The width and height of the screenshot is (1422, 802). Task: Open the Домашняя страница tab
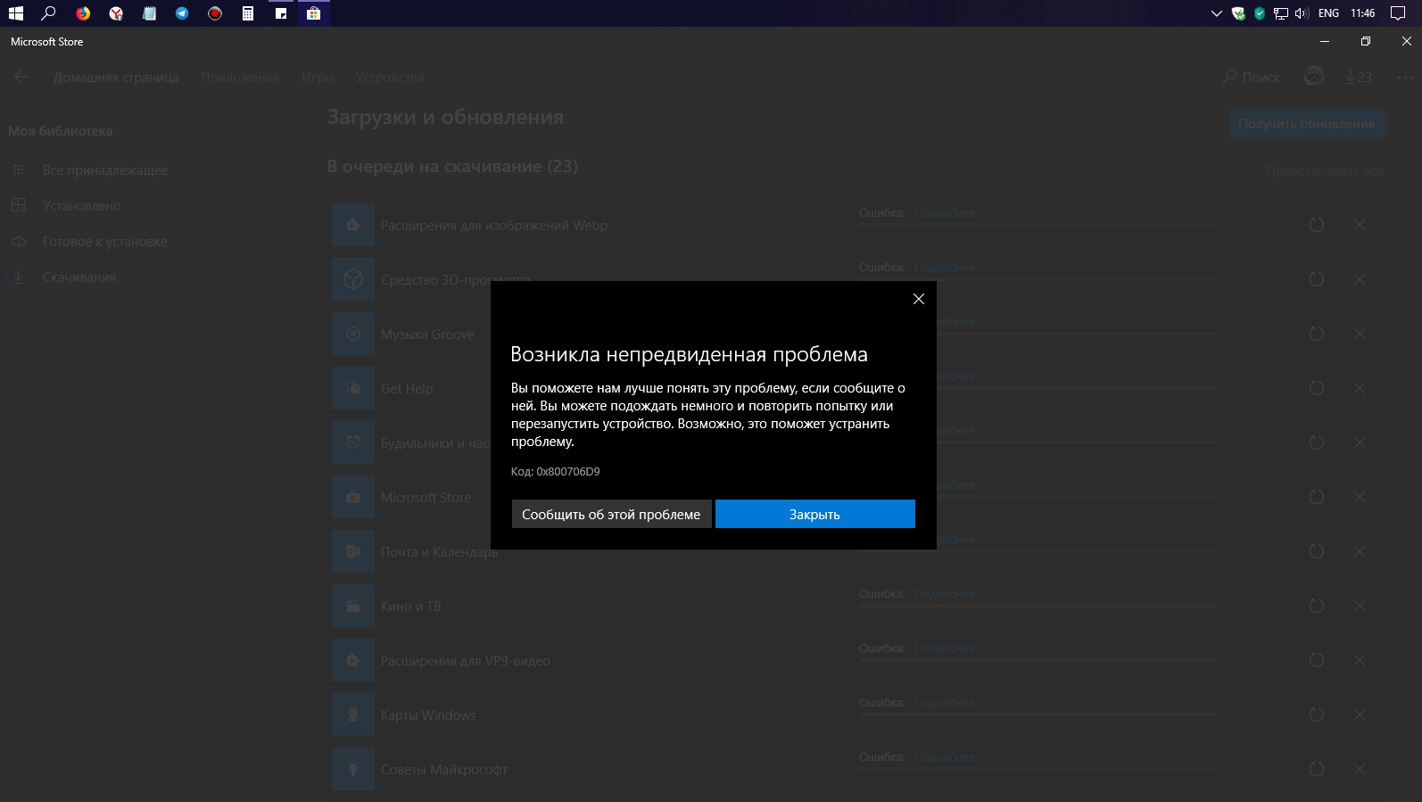[116, 78]
